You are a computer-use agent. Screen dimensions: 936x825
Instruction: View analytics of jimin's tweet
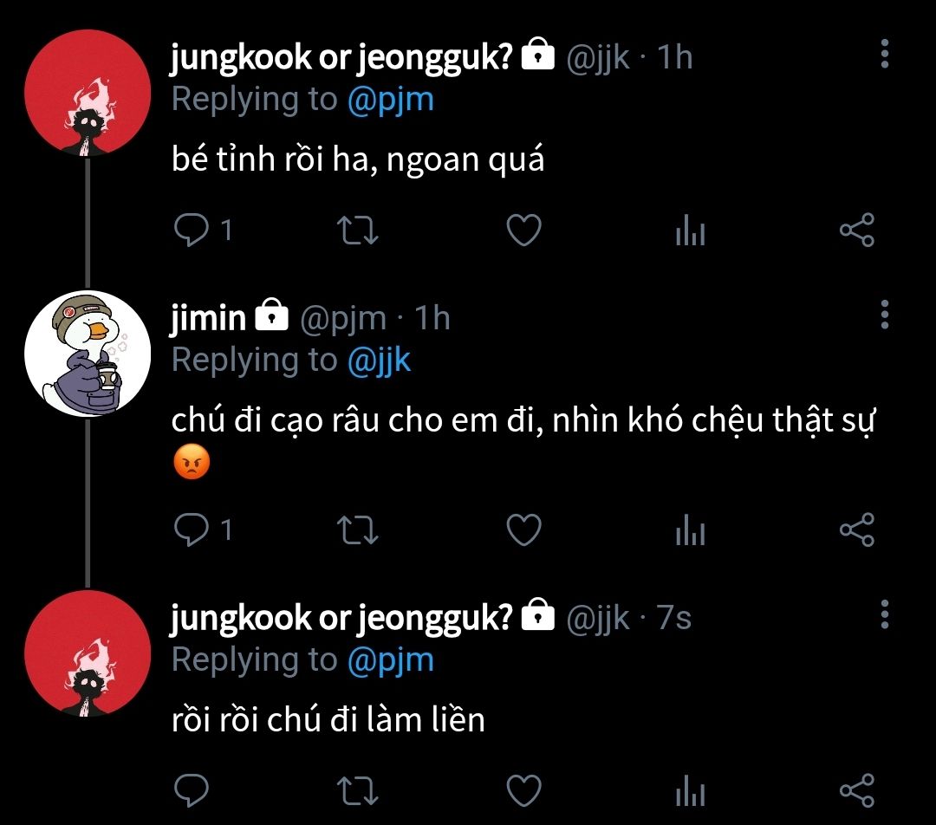pyautogui.click(x=690, y=530)
